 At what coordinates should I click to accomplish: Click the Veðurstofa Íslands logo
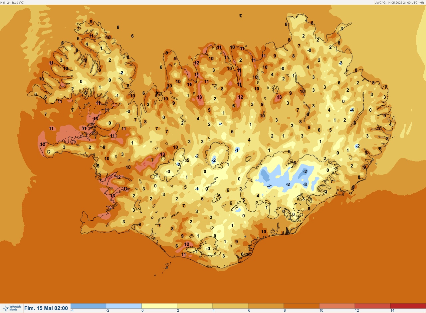click(x=12, y=308)
